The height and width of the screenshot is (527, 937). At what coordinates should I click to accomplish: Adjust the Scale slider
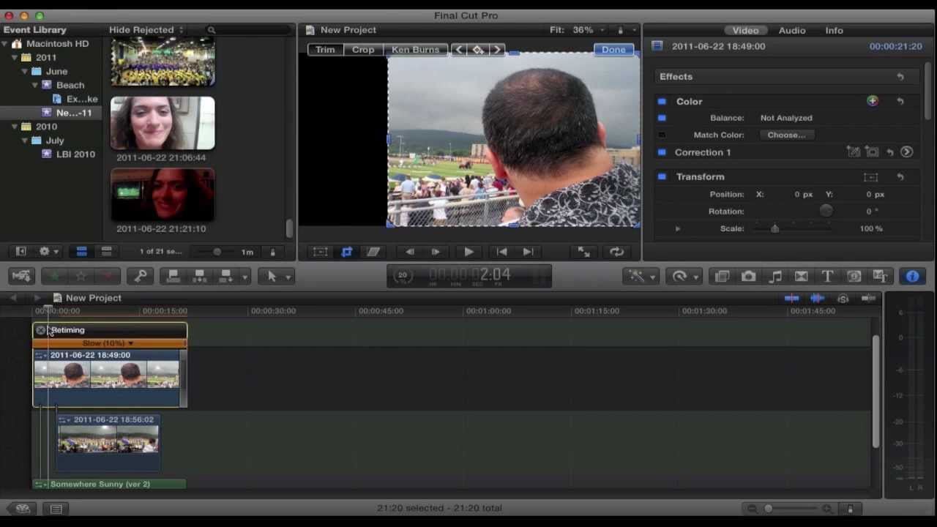coord(774,228)
